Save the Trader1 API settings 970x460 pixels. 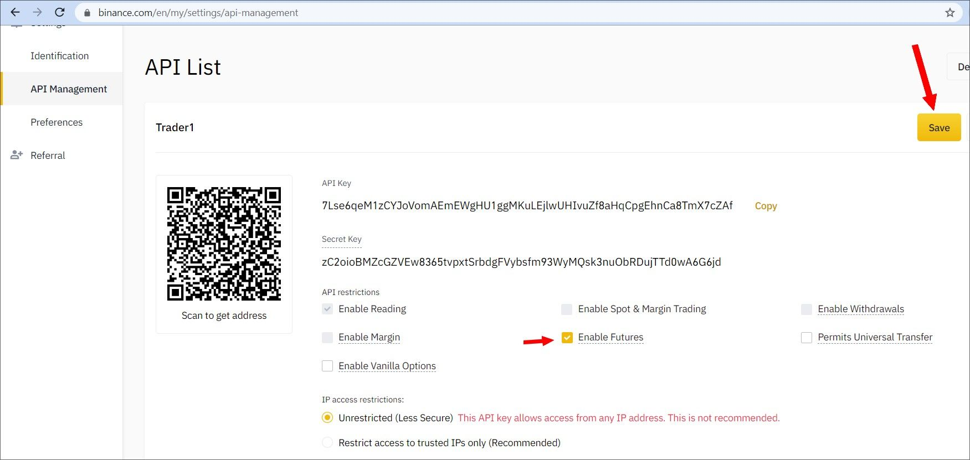[939, 127]
